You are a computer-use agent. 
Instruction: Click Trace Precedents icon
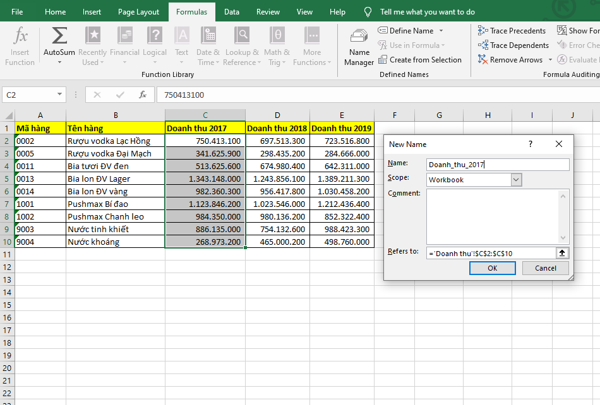coord(483,30)
